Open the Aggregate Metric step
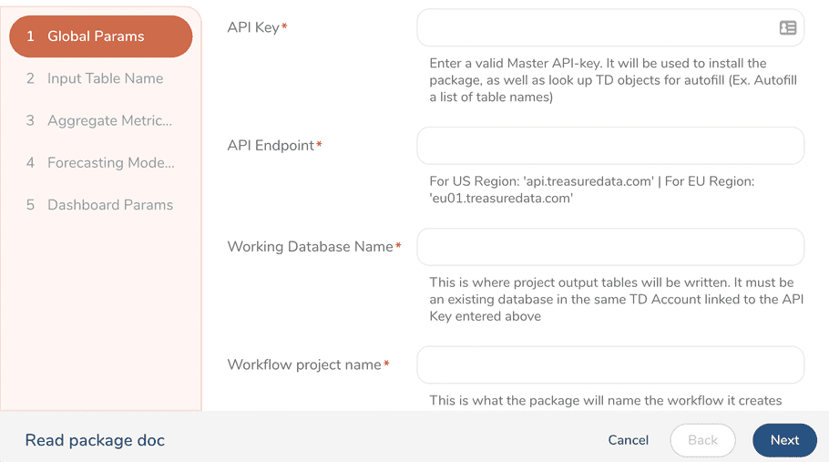This screenshot has width=829, height=462. click(101, 120)
